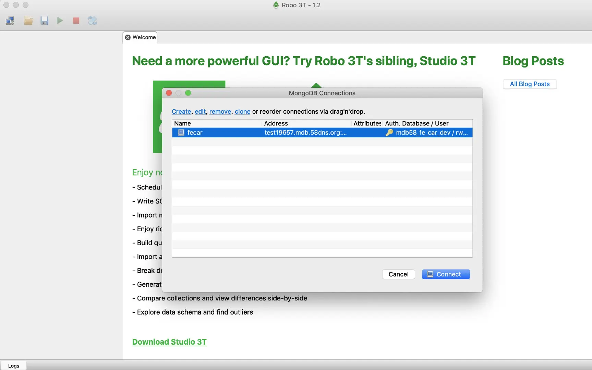592x370 pixels.
Task: Click the Create connection link
Action: 181,112
